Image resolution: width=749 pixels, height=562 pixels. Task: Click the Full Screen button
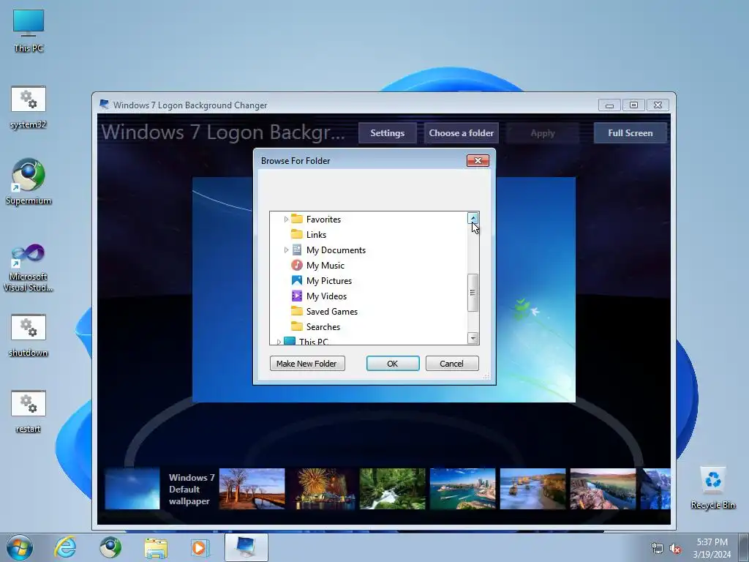[630, 133]
